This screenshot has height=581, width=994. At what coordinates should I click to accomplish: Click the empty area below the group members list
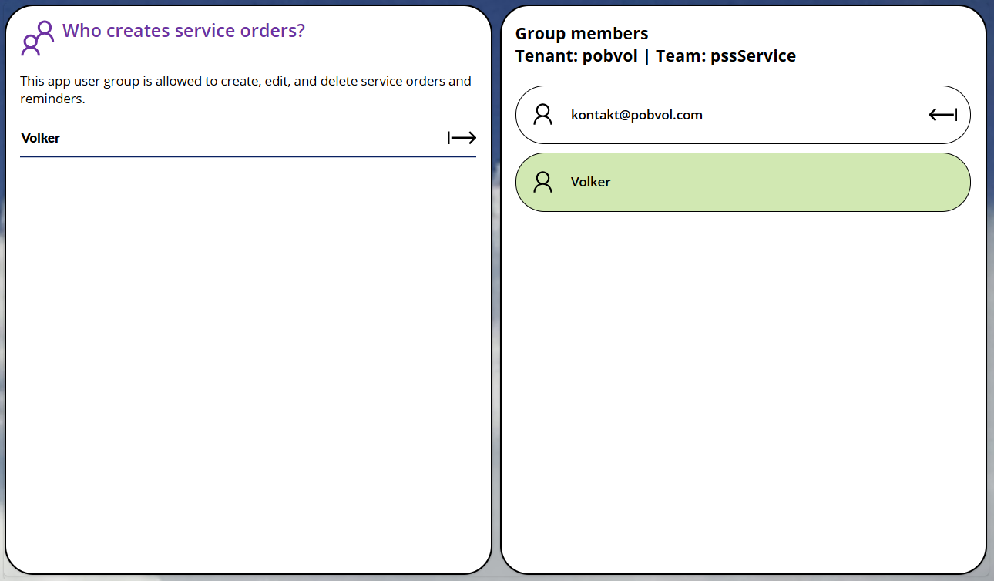click(743, 385)
